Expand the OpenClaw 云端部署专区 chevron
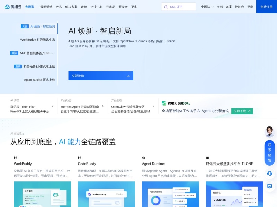Image resolution: width=277 pixels, height=207 pixels. coord(153,106)
